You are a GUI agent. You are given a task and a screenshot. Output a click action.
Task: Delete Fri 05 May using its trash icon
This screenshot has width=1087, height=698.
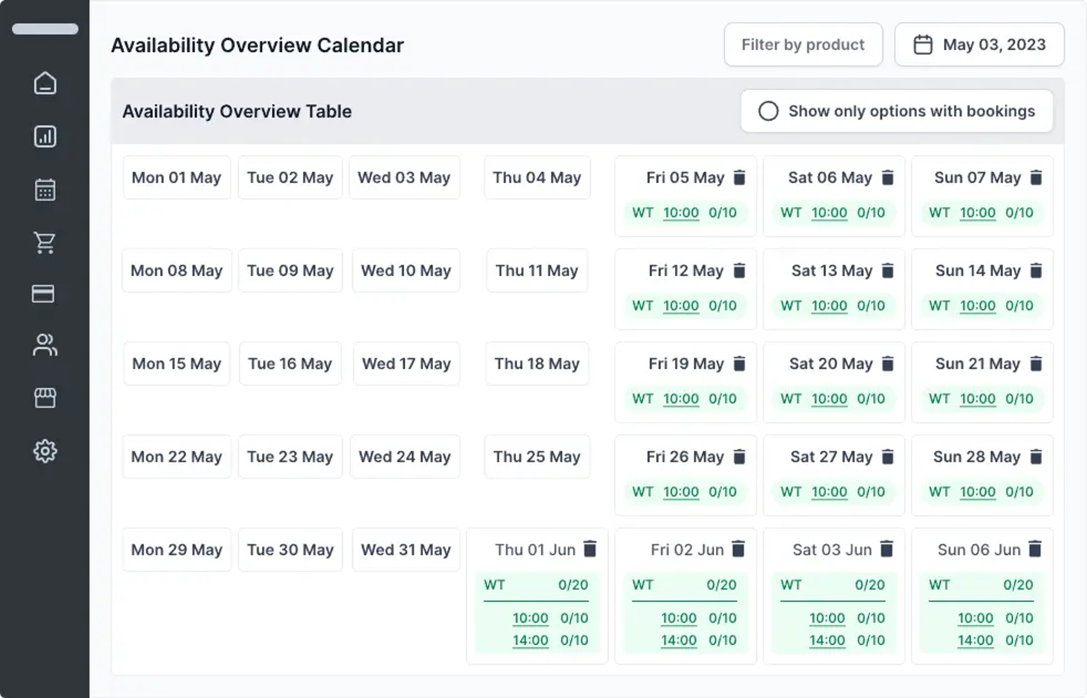(739, 177)
